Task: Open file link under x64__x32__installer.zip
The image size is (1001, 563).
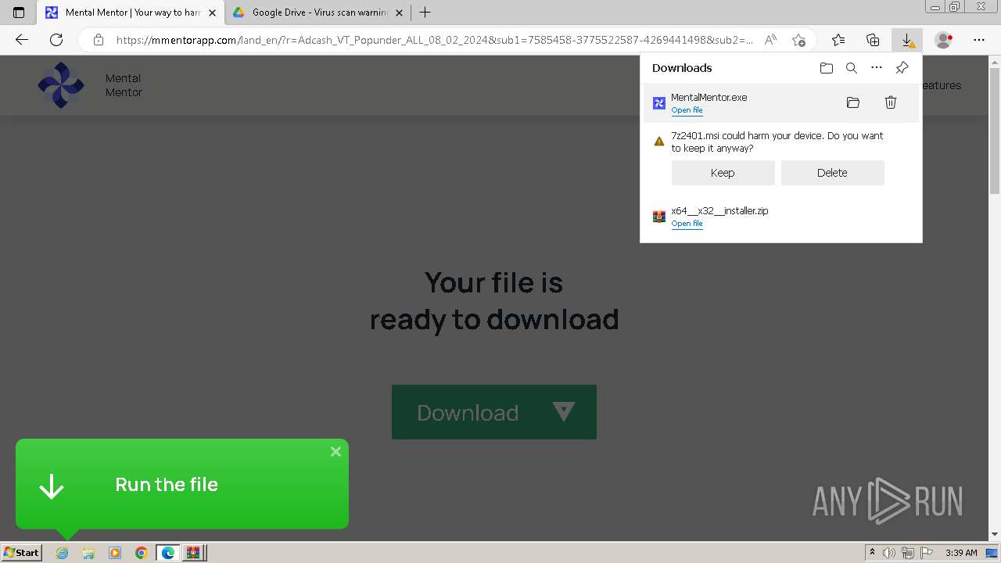Action: click(687, 224)
